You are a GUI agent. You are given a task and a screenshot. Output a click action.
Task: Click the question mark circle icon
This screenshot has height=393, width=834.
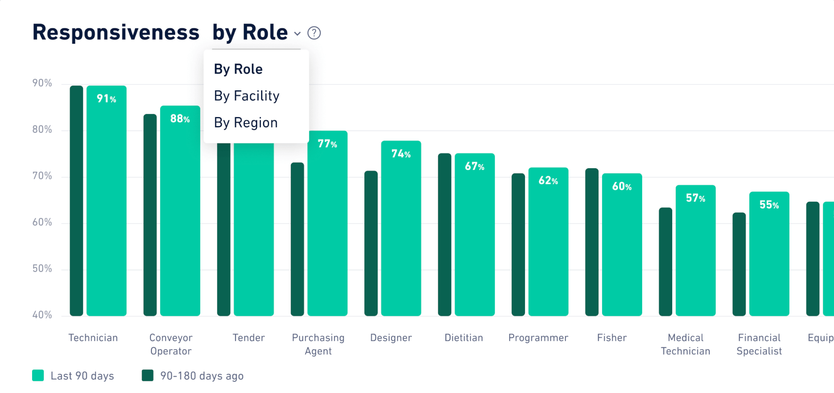pos(314,32)
